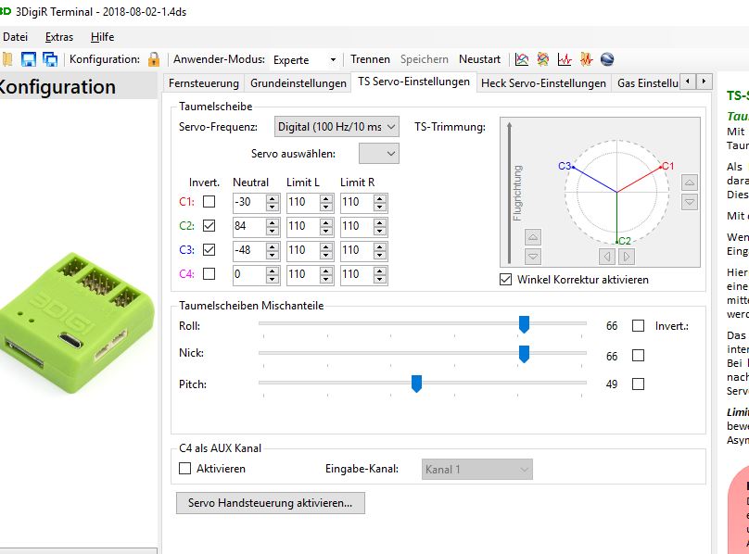The width and height of the screenshot is (749, 554).
Task: Expand the Anwender-Modus Experte dropdown
Action: (x=304, y=59)
